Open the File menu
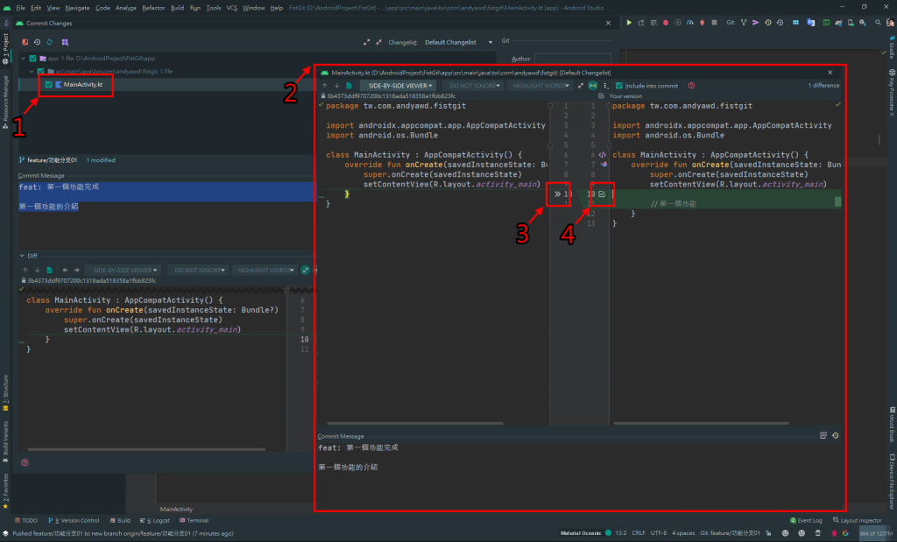Viewport: 897px width, 542px height. point(21,7)
